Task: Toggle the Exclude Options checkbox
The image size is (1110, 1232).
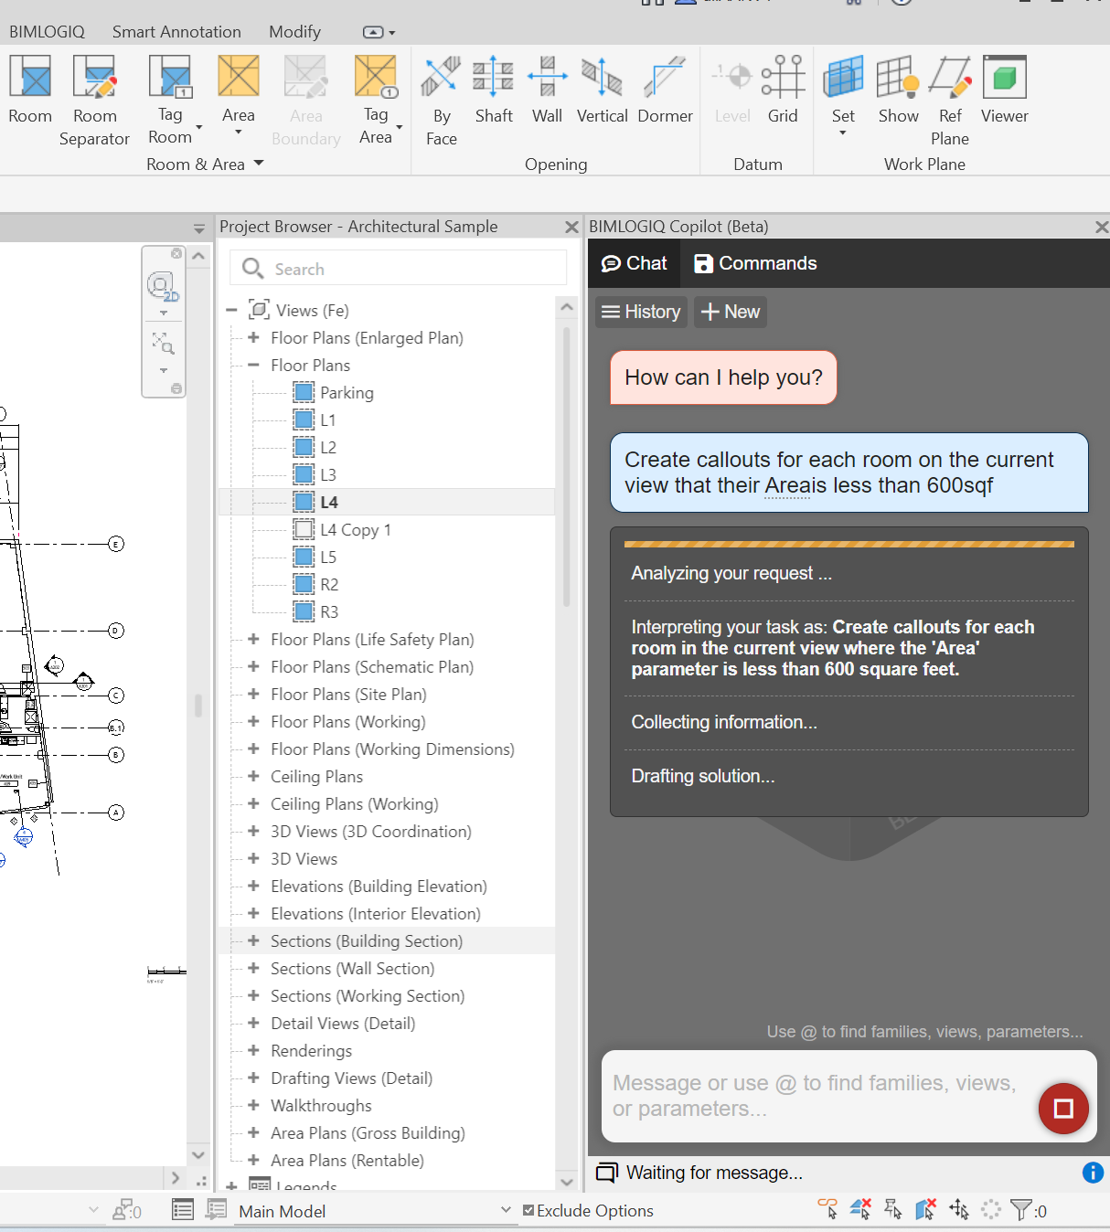Action: [x=528, y=1210]
